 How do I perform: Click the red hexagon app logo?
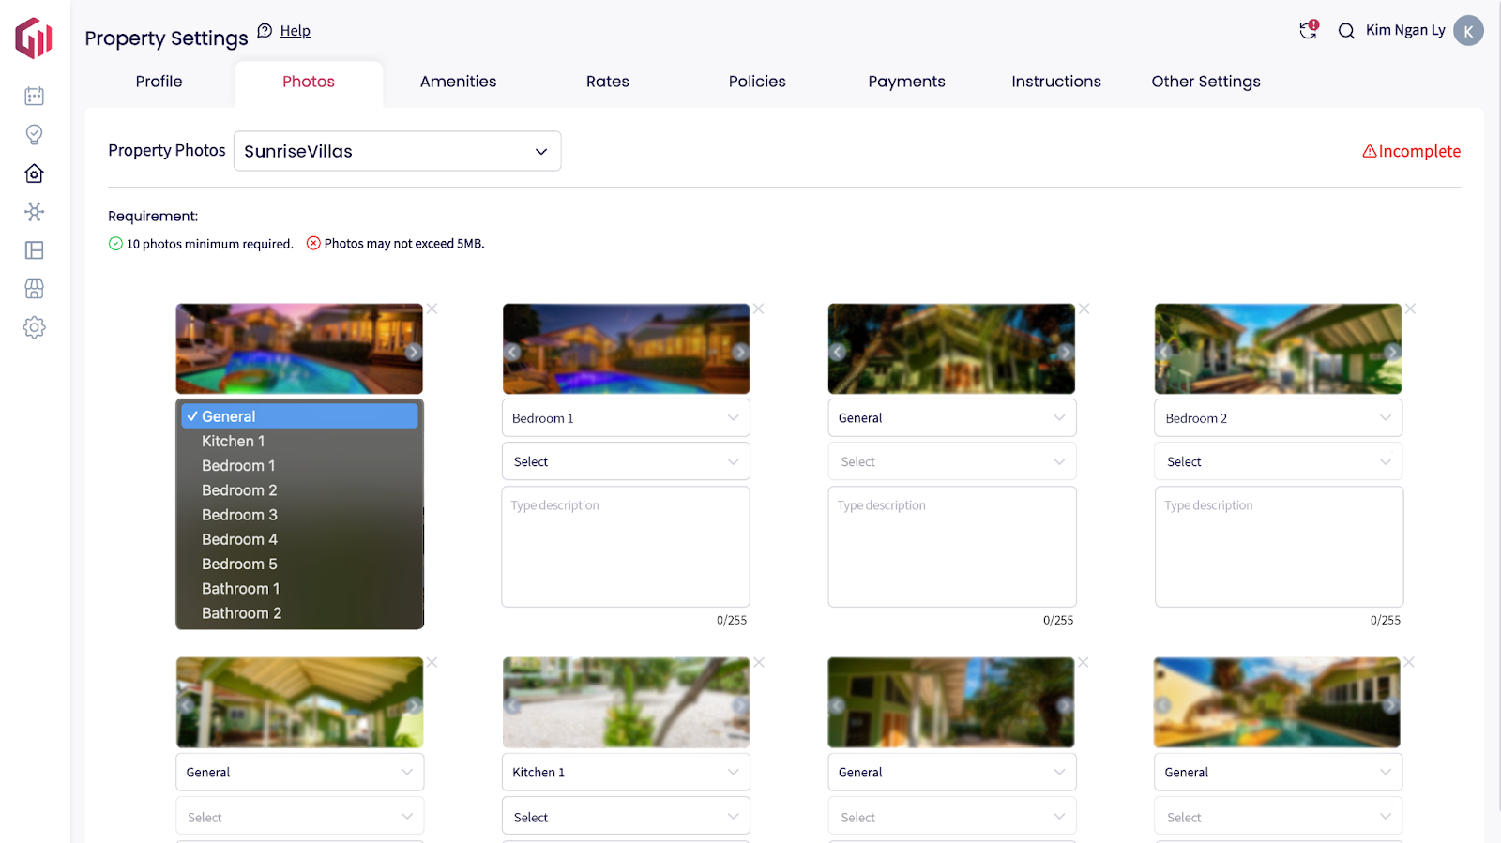(x=34, y=38)
